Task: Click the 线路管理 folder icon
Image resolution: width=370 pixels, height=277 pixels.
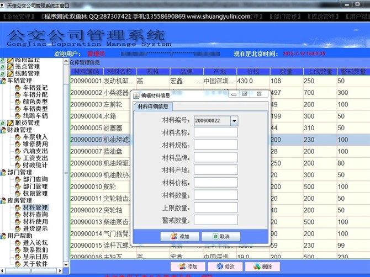Action: [10, 74]
